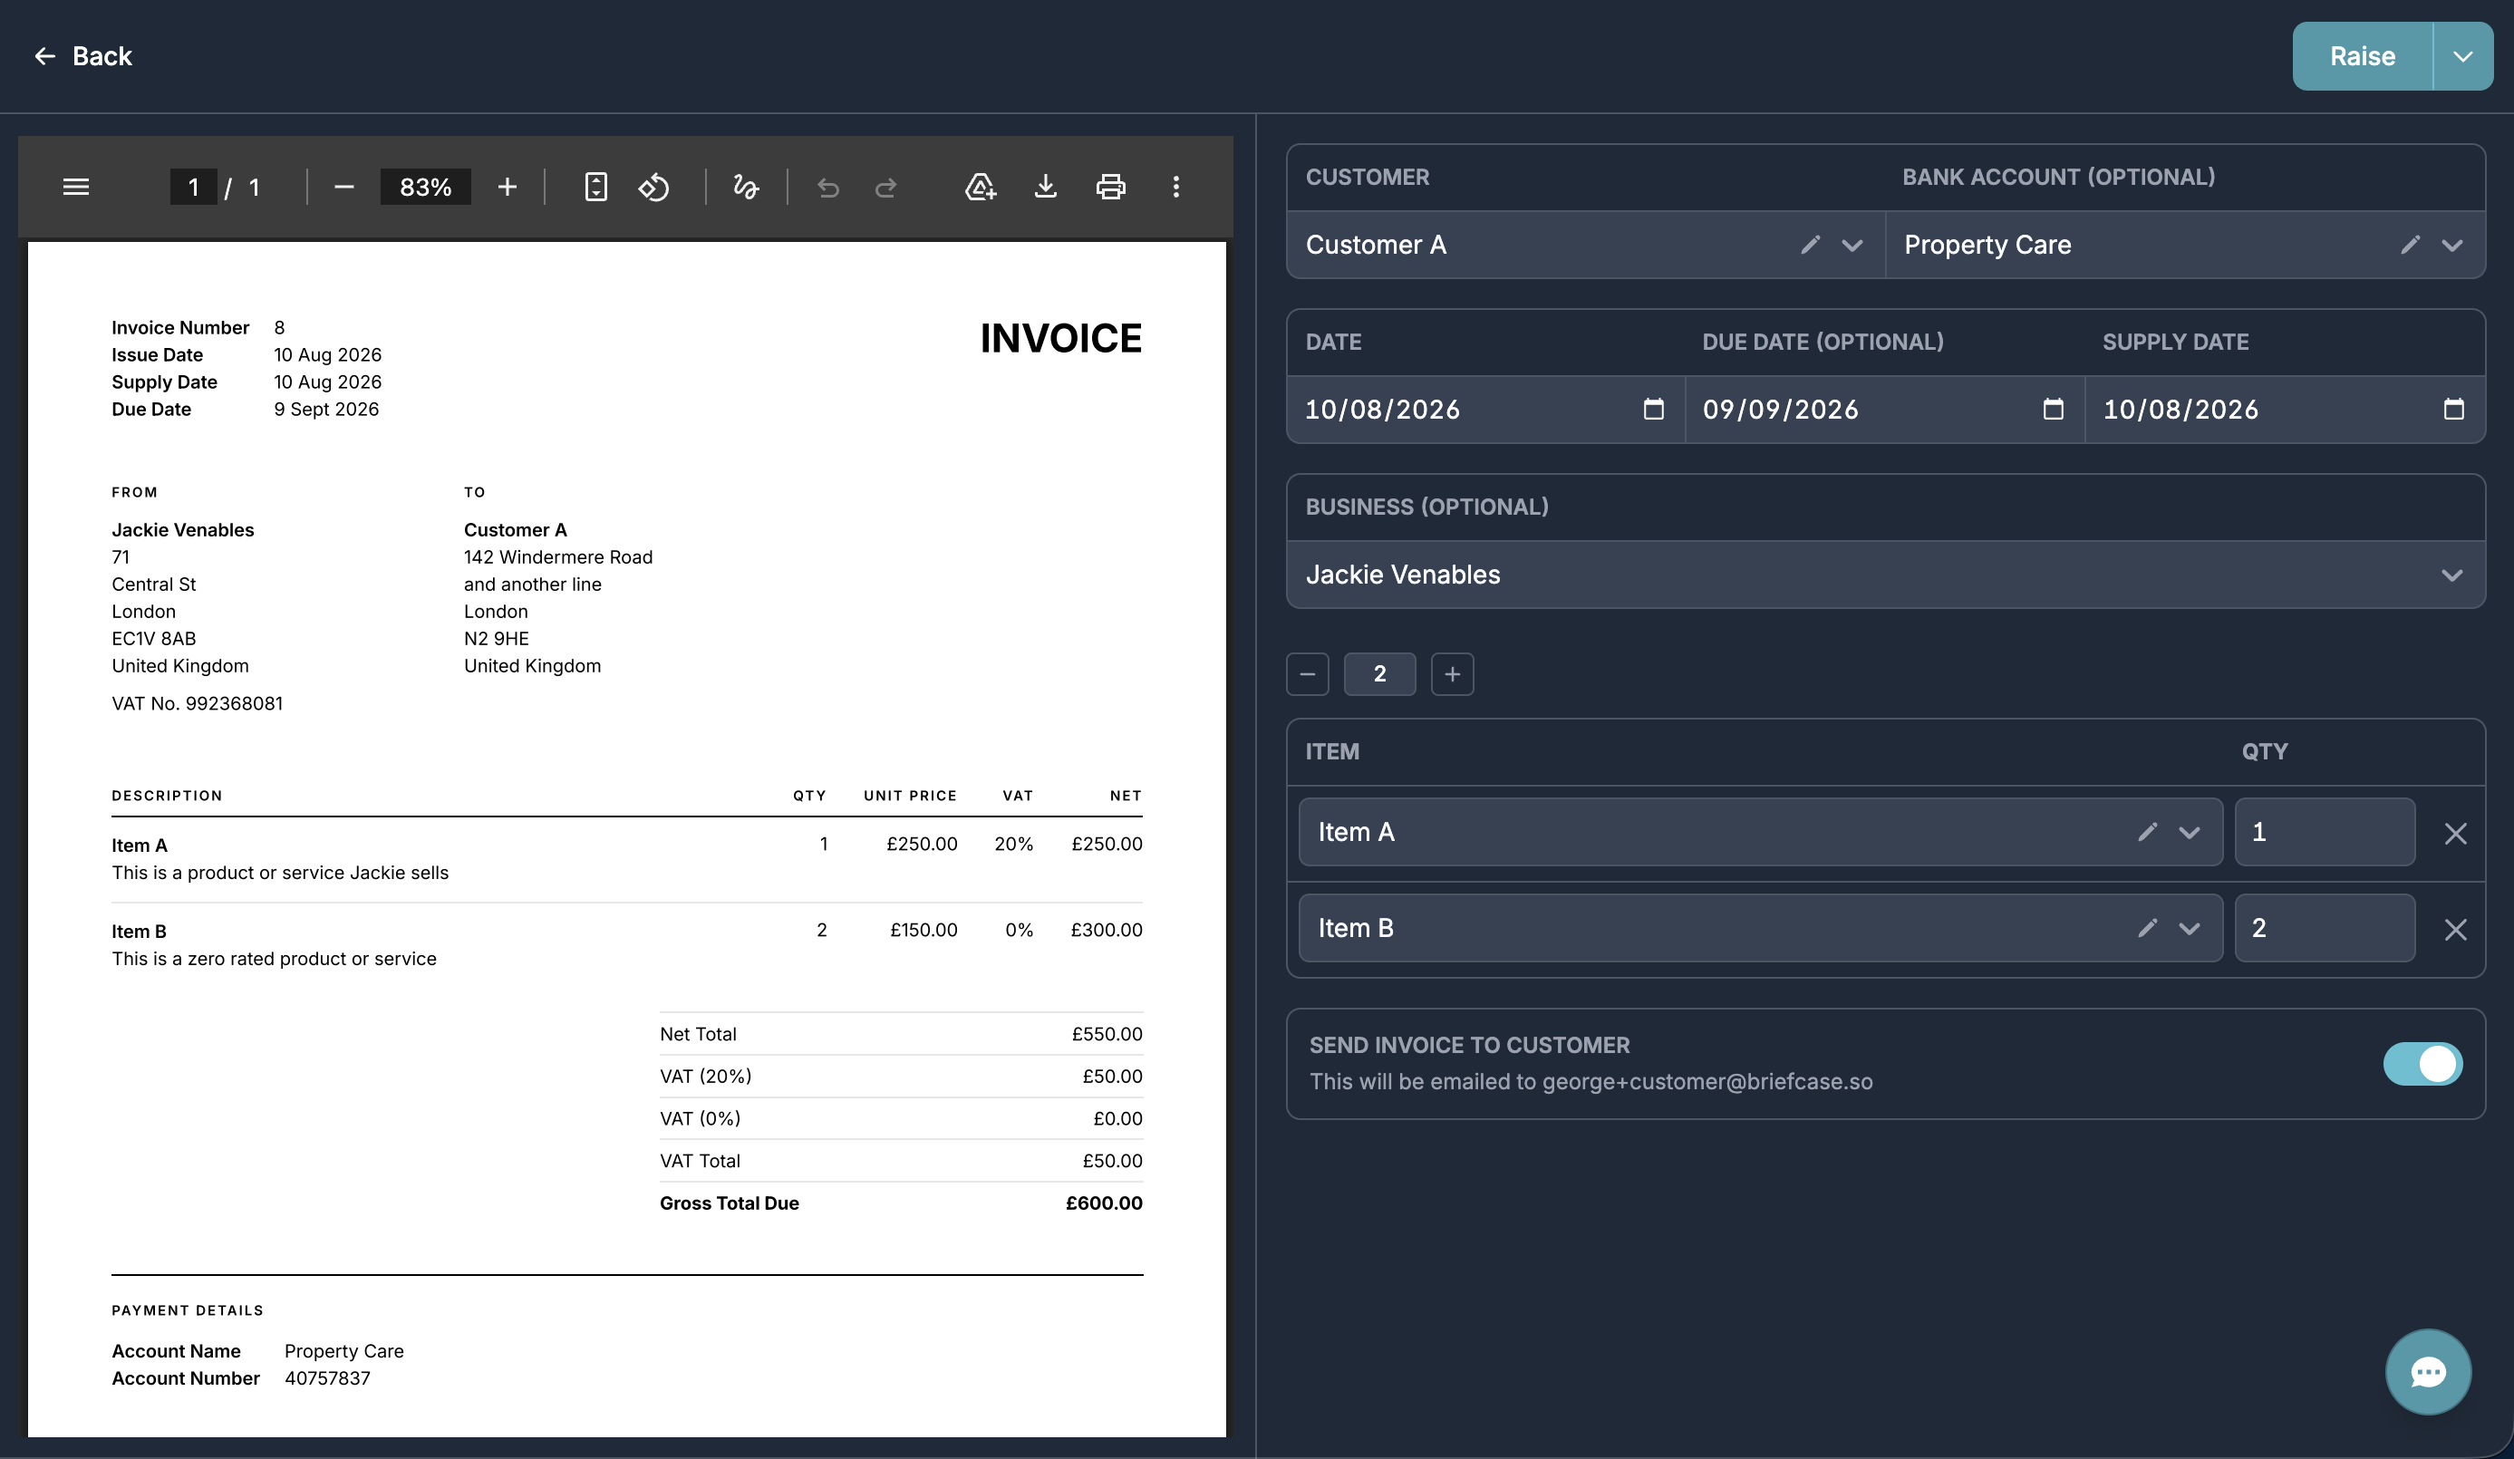The image size is (2514, 1459).
Task: Expand the Customer dropdown
Action: click(x=1852, y=246)
